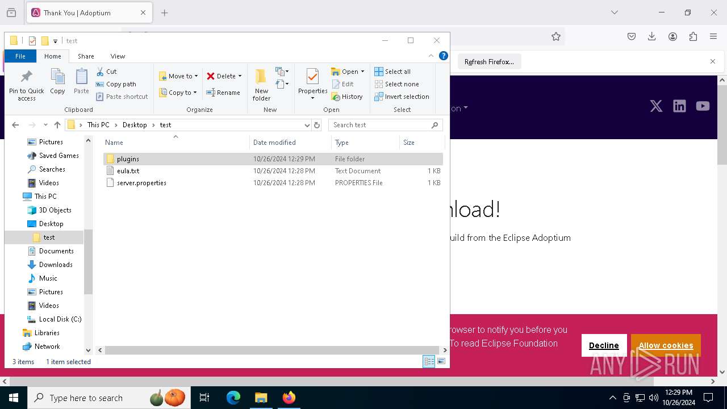The width and height of the screenshot is (727, 409).
Task: Sort by the Name column header
Action: [176, 143]
